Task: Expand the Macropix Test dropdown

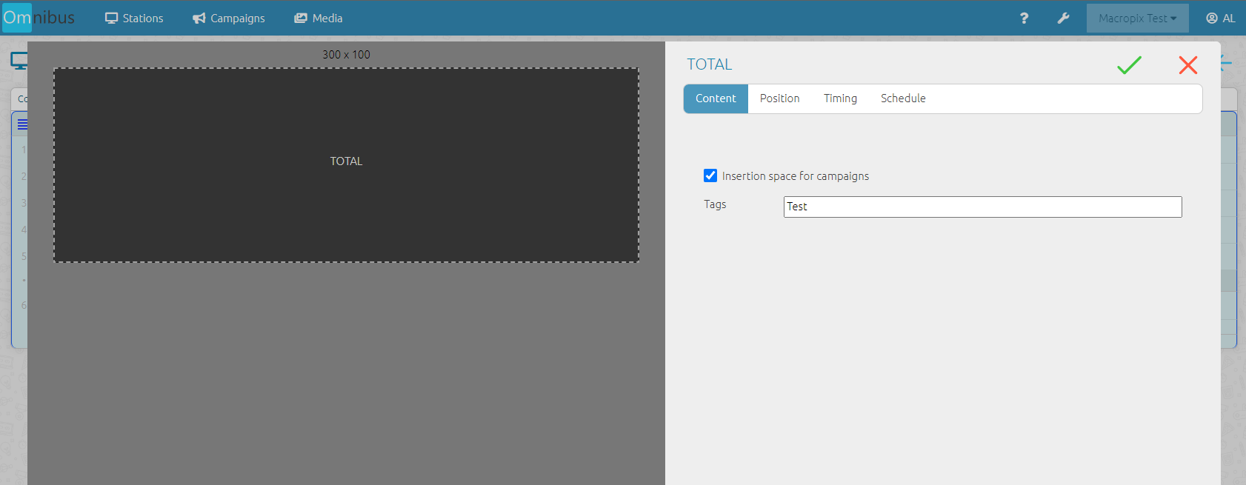Action: (1137, 19)
